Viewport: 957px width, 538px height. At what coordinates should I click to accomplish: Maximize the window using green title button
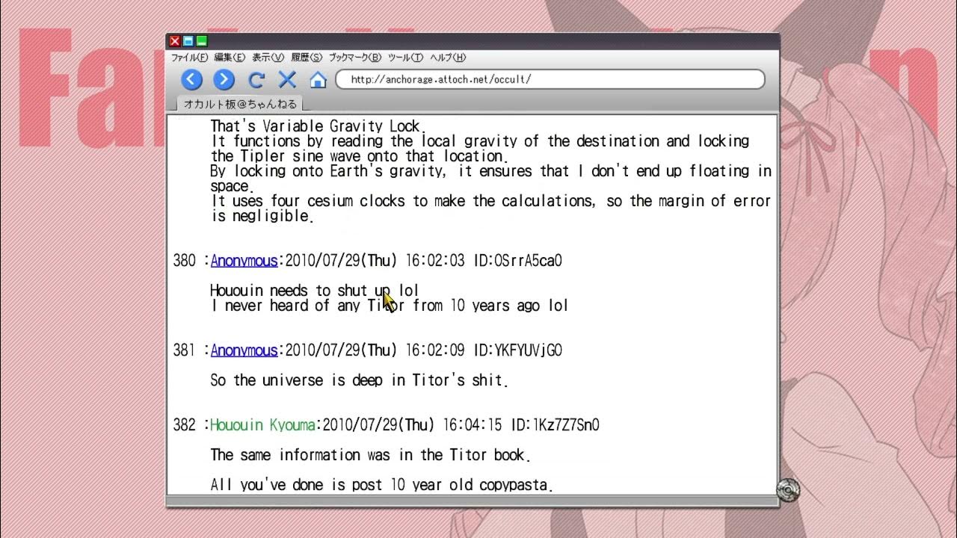tap(202, 41)
